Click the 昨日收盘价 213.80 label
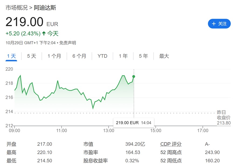The width and height of the screenshot is (233, 168). click(224, 118)
